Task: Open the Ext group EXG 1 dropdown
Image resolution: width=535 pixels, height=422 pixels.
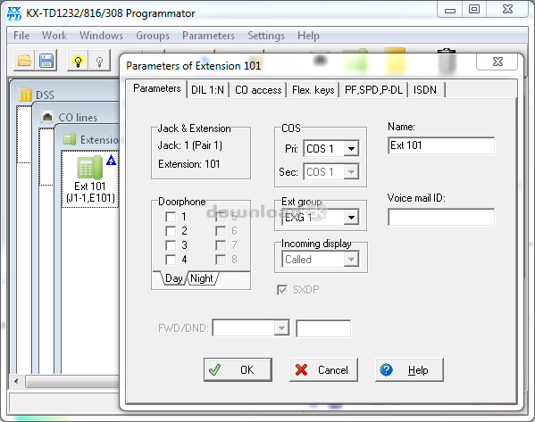Action: click(351, 217)
